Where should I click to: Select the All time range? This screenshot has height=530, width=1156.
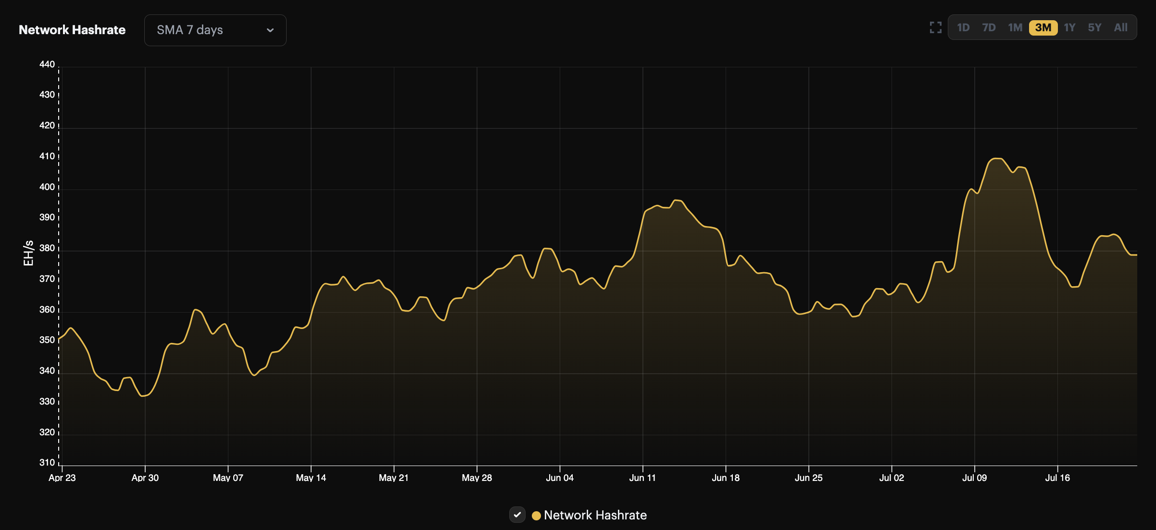(1121, 27)
